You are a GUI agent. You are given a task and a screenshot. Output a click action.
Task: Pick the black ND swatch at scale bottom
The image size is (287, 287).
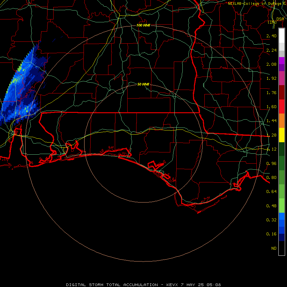[x=282, y=248]
